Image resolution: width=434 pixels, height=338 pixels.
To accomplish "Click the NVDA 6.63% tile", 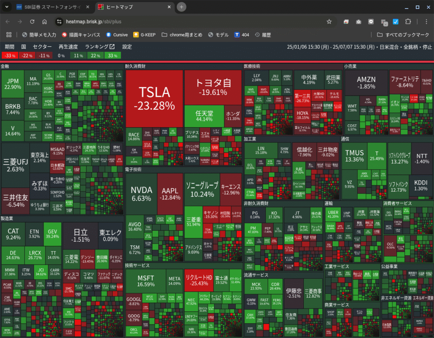I will (142, 194).
